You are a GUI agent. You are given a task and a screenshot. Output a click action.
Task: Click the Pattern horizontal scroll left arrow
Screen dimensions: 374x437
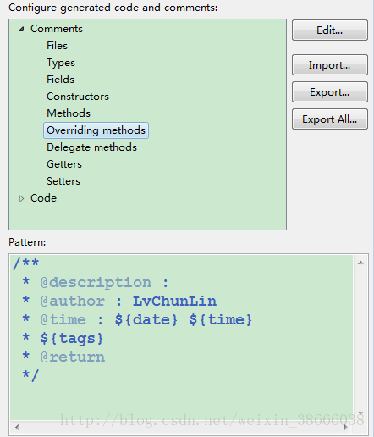click(17, 427)
